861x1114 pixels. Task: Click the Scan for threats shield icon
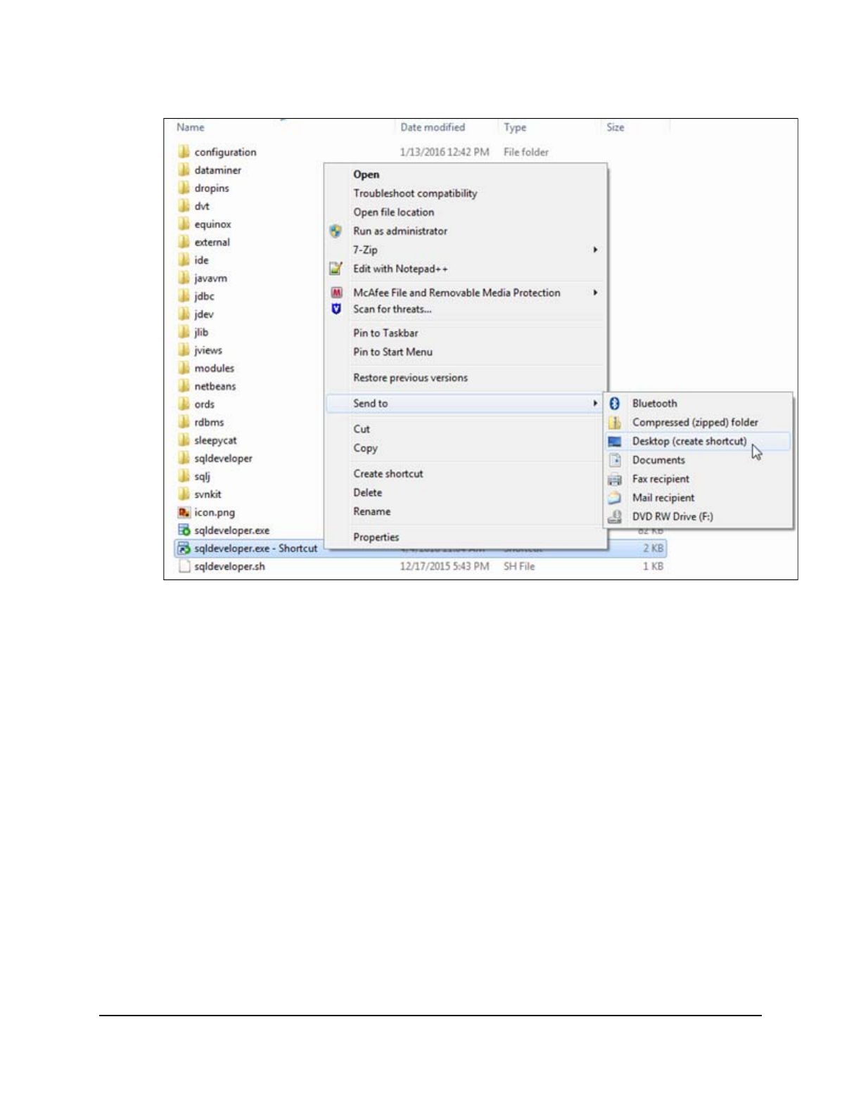[x=336, y=309]
